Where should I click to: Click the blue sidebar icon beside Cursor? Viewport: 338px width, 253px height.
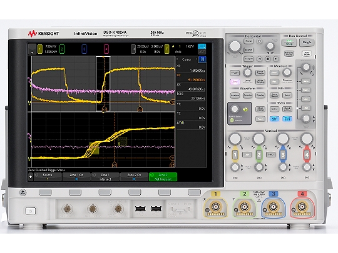(x=202, y=59)
